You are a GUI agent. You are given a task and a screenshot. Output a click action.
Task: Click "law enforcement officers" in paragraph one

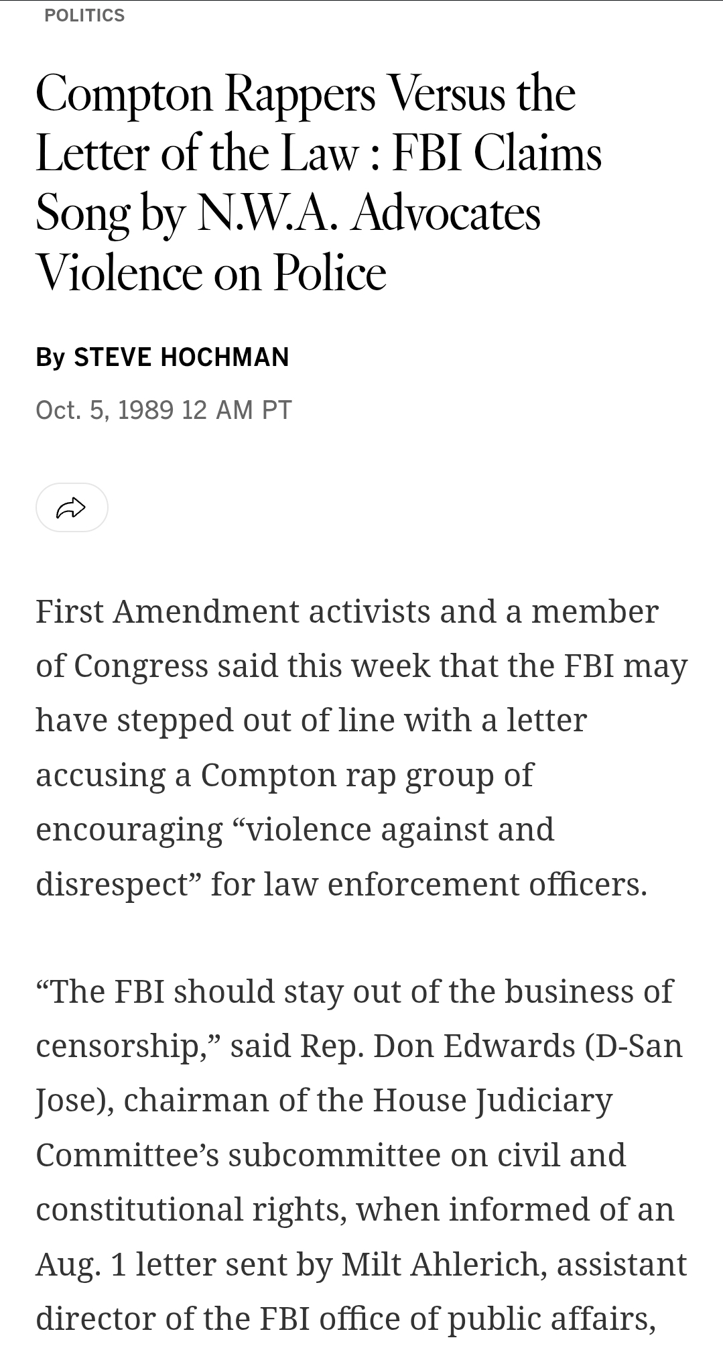click(x=453, y=883)
